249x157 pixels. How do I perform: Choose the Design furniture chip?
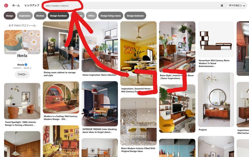59,16
